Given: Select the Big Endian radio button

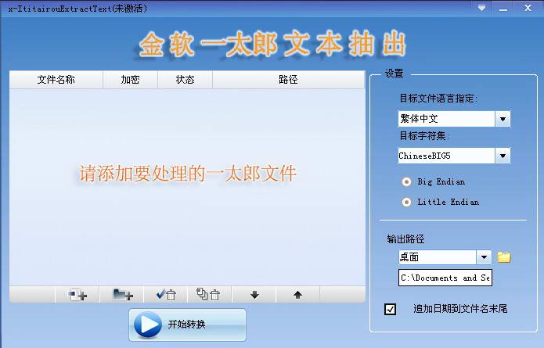Looking at the screenshot, I should (406, 181).
